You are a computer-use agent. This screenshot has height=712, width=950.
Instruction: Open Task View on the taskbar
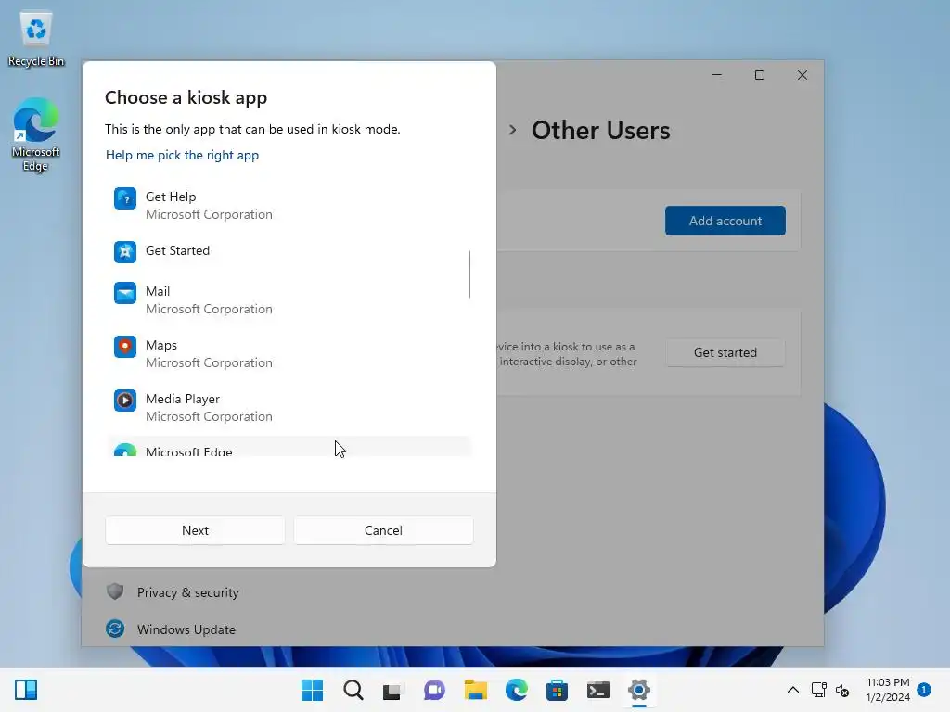(393, 690)
